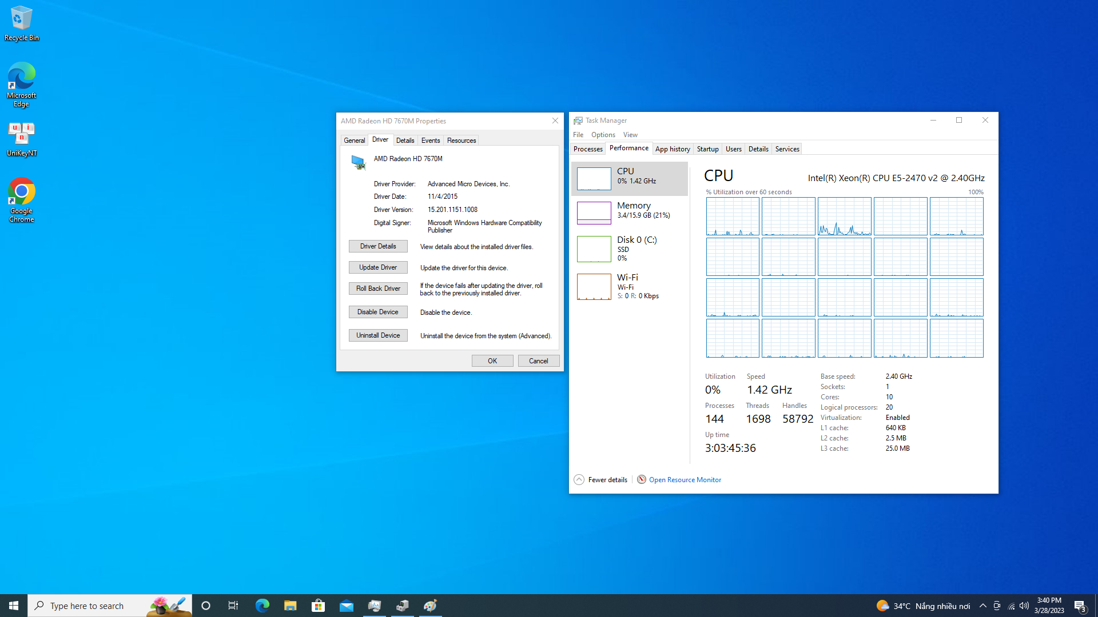Open the Options menu in Task Manager
The width and height of the screenshot is (1098, 617).
pyautogui.click(x=603, y=135)
